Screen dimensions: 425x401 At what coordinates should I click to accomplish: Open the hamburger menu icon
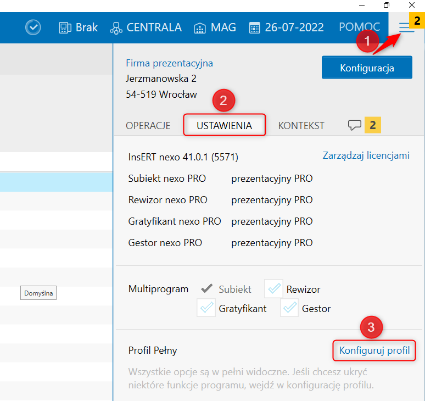pos(406,27)
